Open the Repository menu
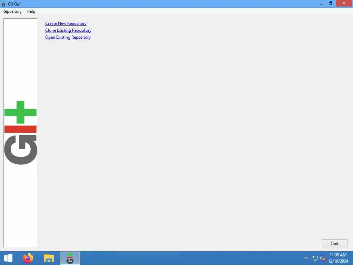This screenshot has width=353, height=265. (12, 11)
